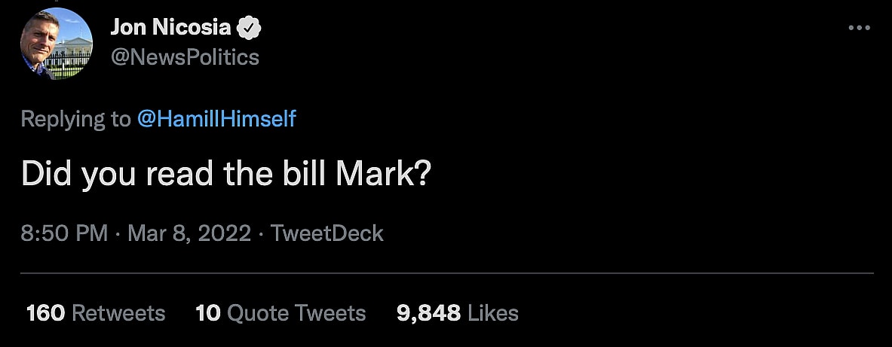Open the 8:50 PM timestamp link
This screenshot has width=892, height=347.
click(65, 233)
